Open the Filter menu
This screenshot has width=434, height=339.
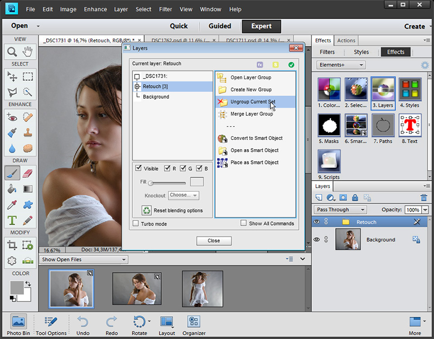click(165, 9)
